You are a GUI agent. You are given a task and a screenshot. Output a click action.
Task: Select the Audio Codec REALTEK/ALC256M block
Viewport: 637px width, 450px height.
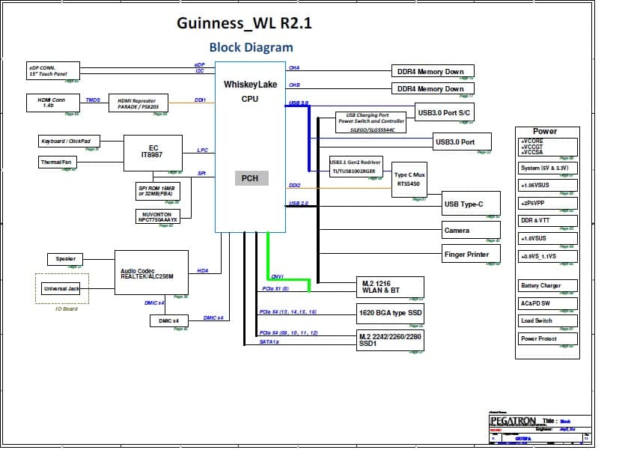pos(151,273)
